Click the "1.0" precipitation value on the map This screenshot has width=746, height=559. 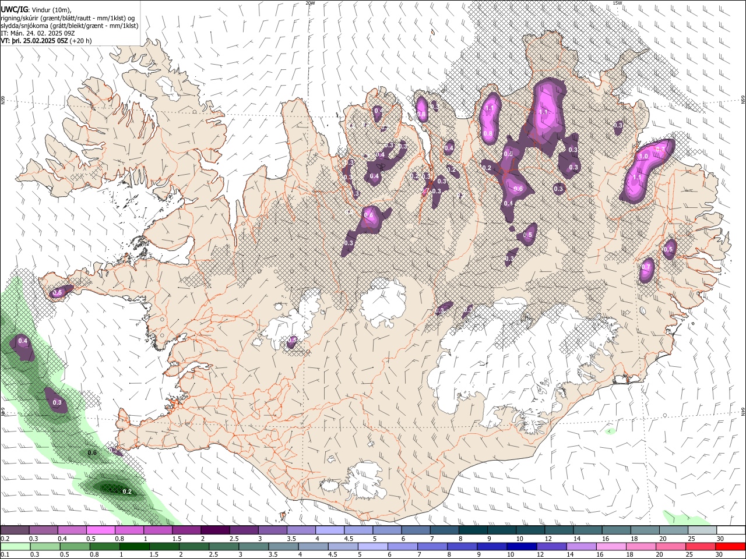coord(643,157)
